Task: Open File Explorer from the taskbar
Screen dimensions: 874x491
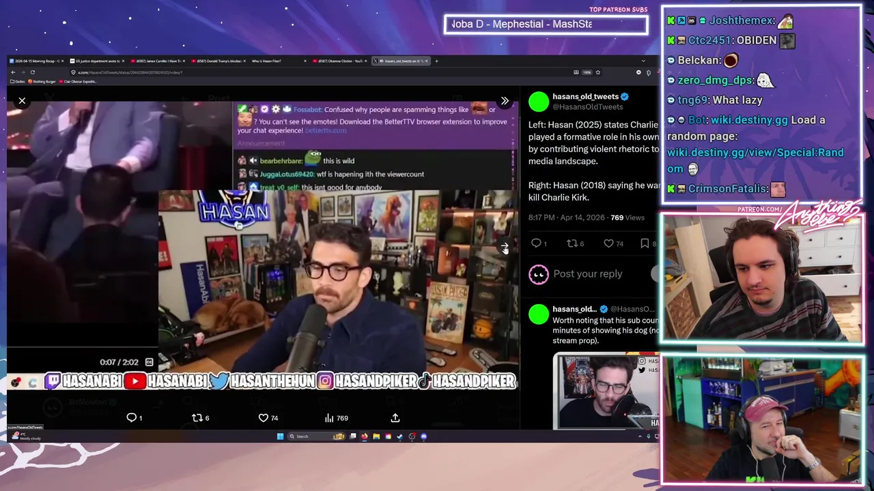Action: point(376,436)
